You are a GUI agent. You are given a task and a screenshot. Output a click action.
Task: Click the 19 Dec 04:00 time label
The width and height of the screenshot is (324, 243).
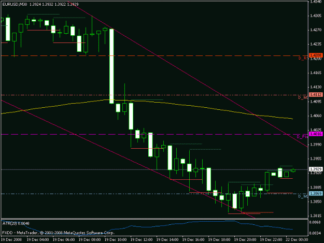(38, 240)
